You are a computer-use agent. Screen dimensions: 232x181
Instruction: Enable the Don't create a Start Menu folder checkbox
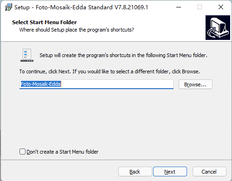[22, 152]
